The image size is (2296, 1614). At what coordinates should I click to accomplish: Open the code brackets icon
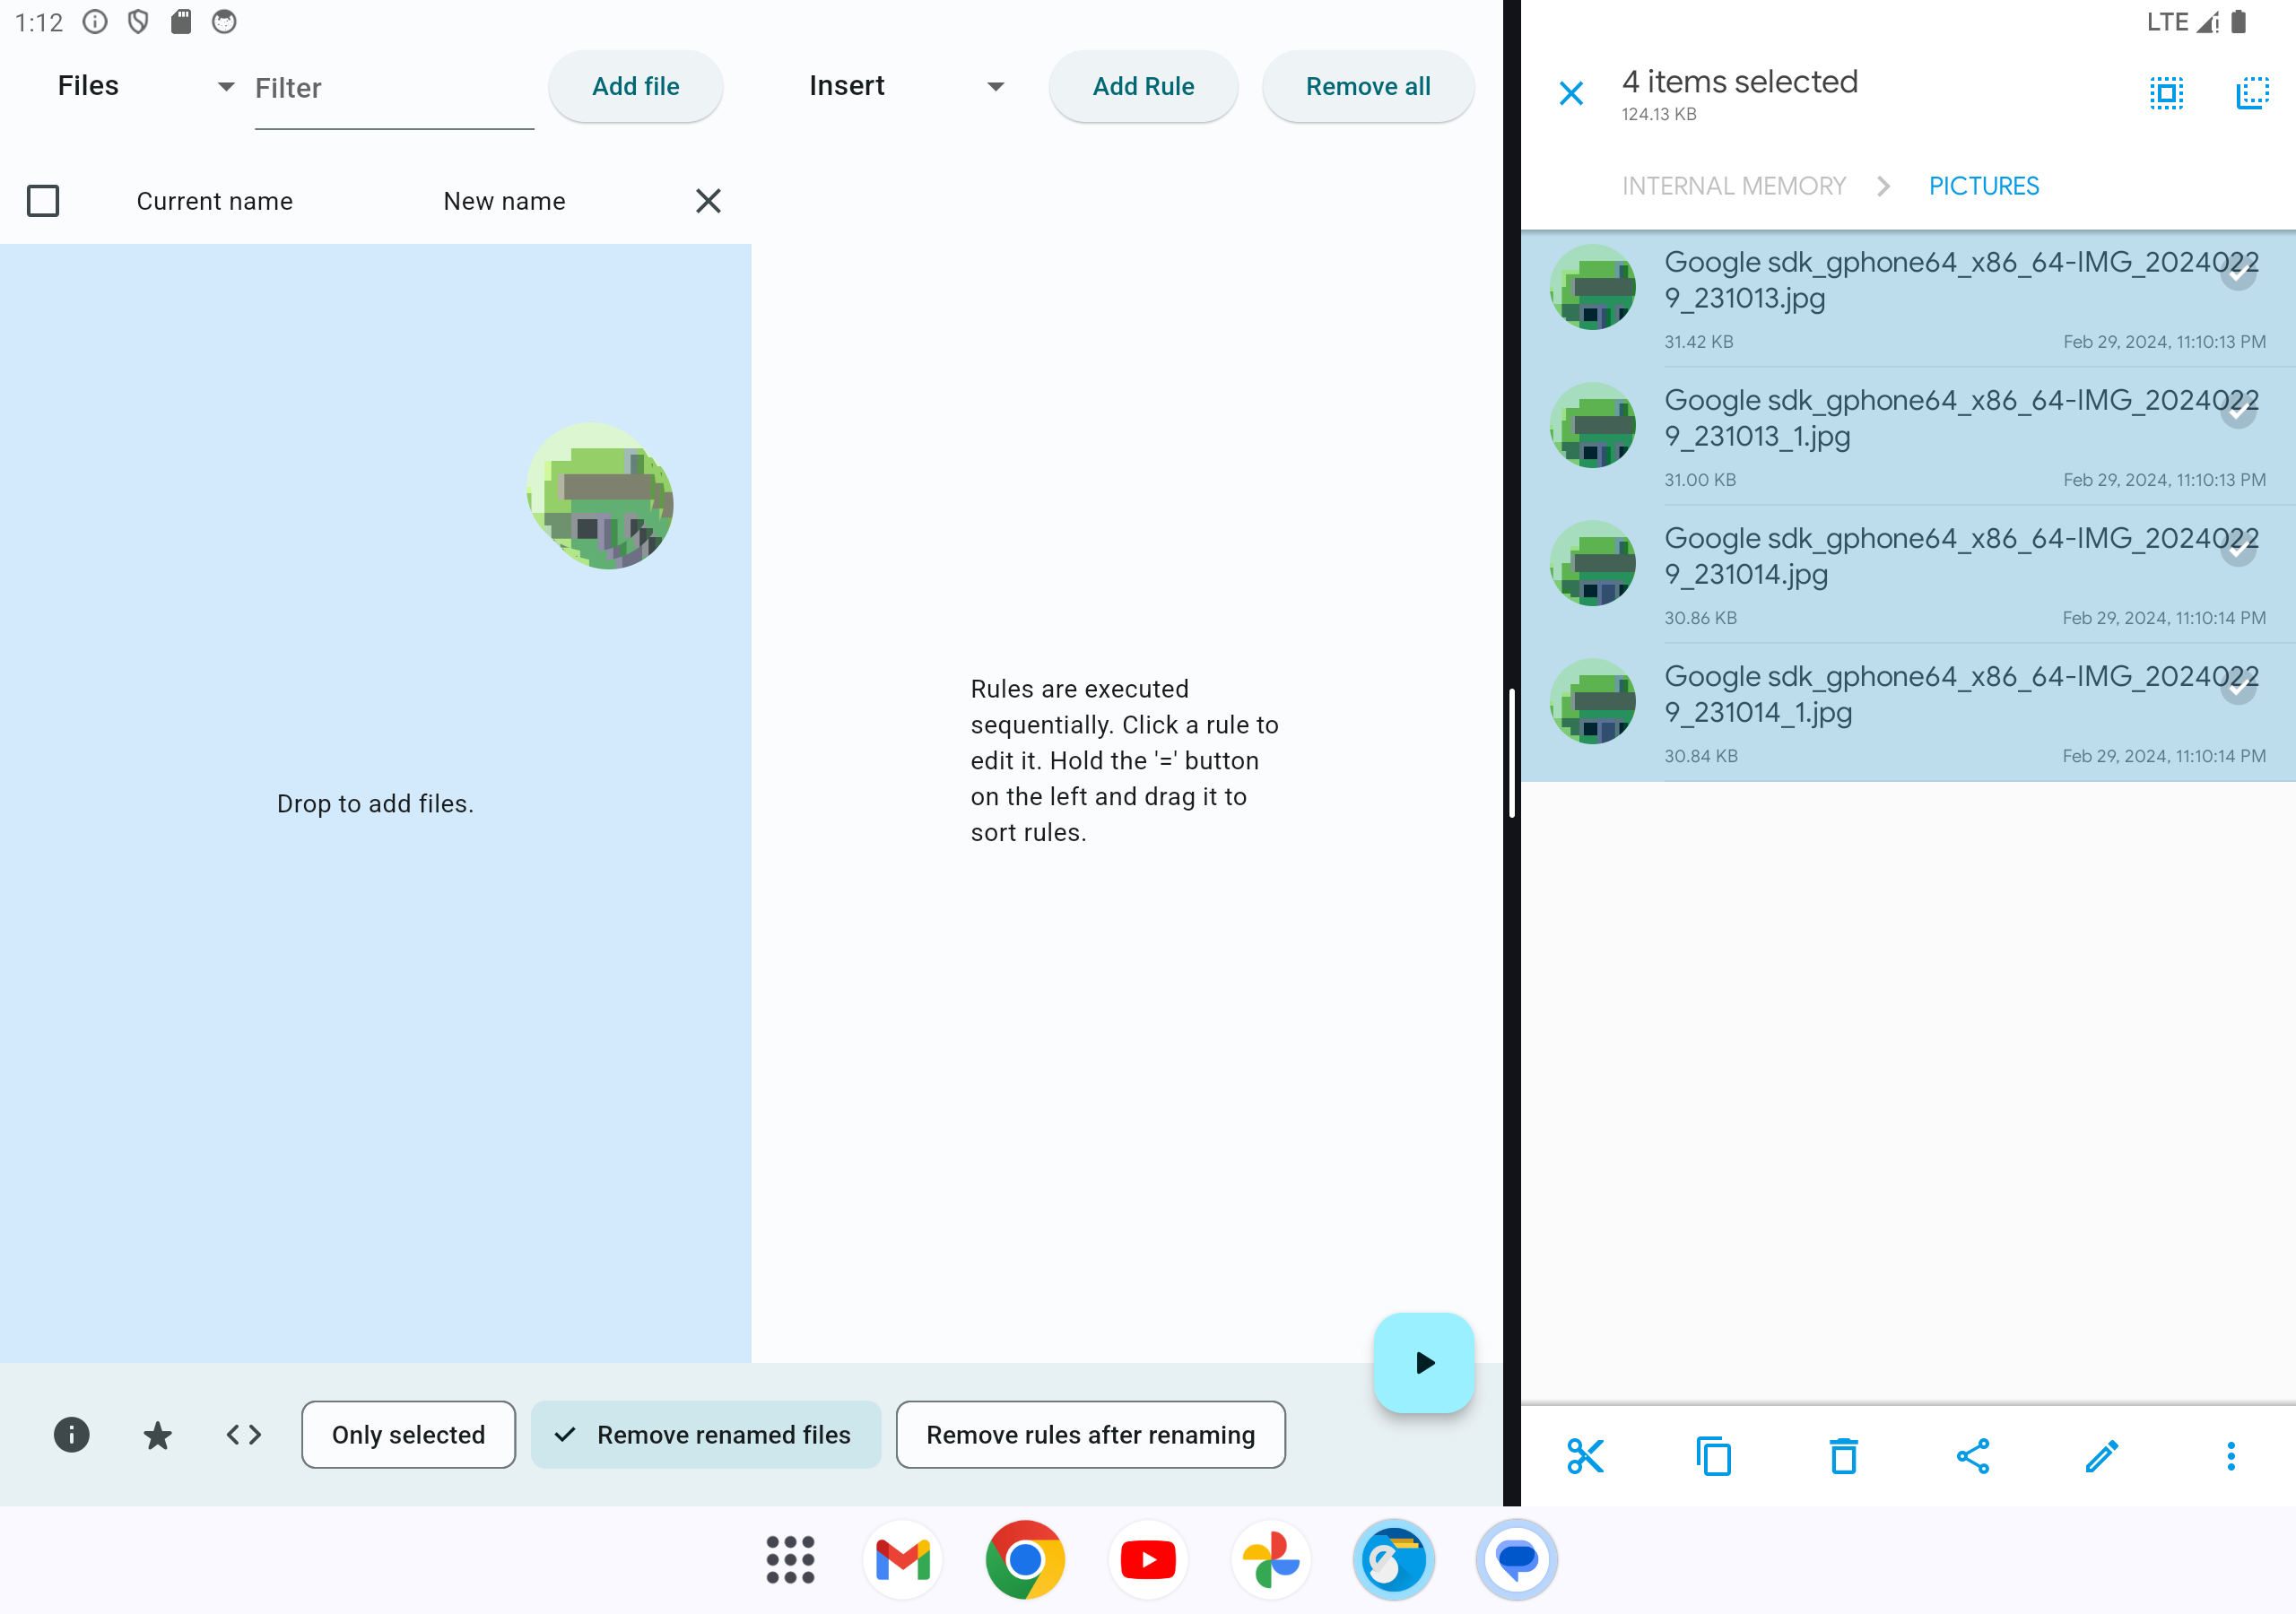click(243, 1435)
